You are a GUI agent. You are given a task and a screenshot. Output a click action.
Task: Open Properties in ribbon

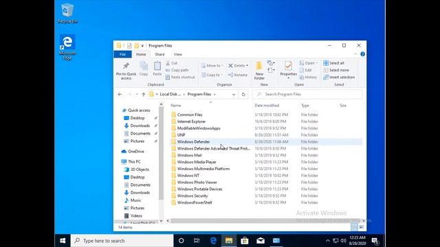[289, 69]
